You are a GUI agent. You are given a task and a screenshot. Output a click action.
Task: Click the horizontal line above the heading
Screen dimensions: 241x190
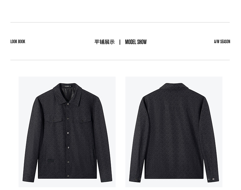tap(120, 22)
